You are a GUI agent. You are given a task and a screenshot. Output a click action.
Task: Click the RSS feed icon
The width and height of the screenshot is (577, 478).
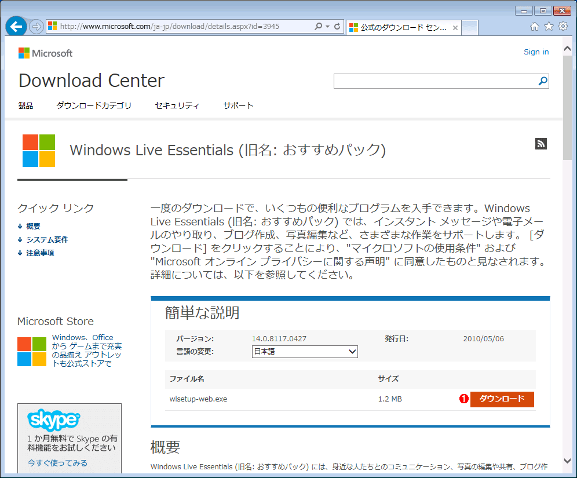pyautogui.click(x=541, y=144)
